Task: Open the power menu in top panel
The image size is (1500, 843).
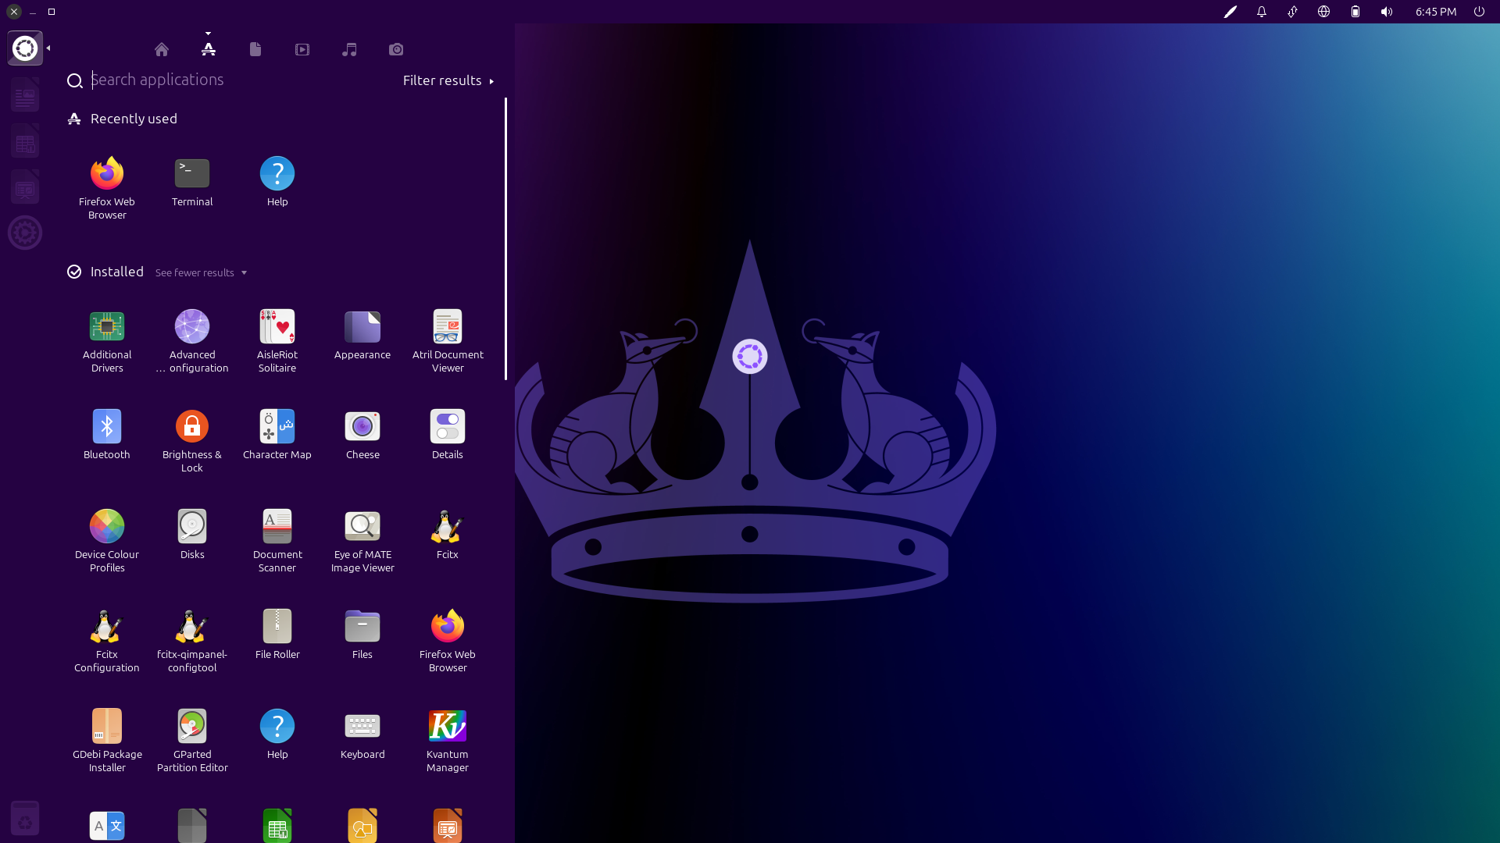Action: 1479,12
